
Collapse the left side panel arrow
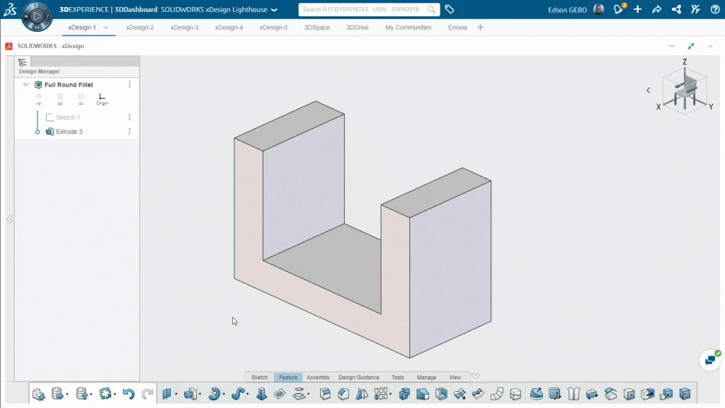pos(10,219)
